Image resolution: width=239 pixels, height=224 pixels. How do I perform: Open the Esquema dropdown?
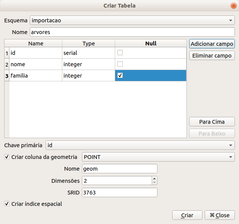[132, 20]
